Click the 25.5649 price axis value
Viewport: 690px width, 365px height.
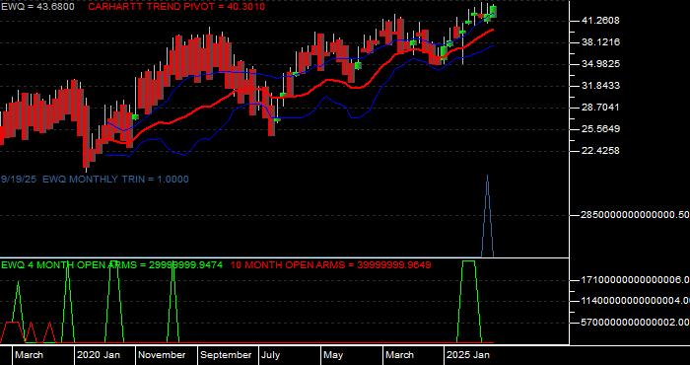(x=600, y=128)
